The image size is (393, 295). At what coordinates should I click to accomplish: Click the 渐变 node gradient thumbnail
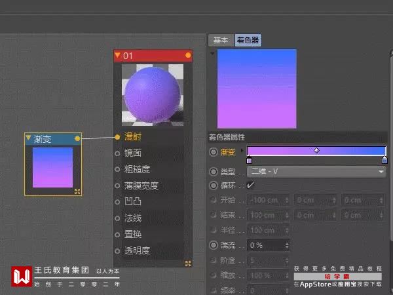pyautogui.click(x=52, y=168)
